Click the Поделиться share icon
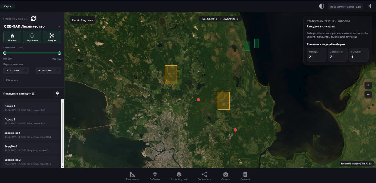This screenshot has height=183, width=376. click(204, 176)
